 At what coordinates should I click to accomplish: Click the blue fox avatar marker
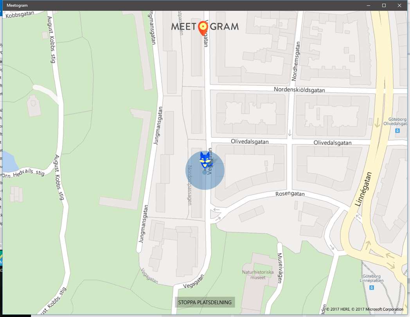click(x=205, y=160)
